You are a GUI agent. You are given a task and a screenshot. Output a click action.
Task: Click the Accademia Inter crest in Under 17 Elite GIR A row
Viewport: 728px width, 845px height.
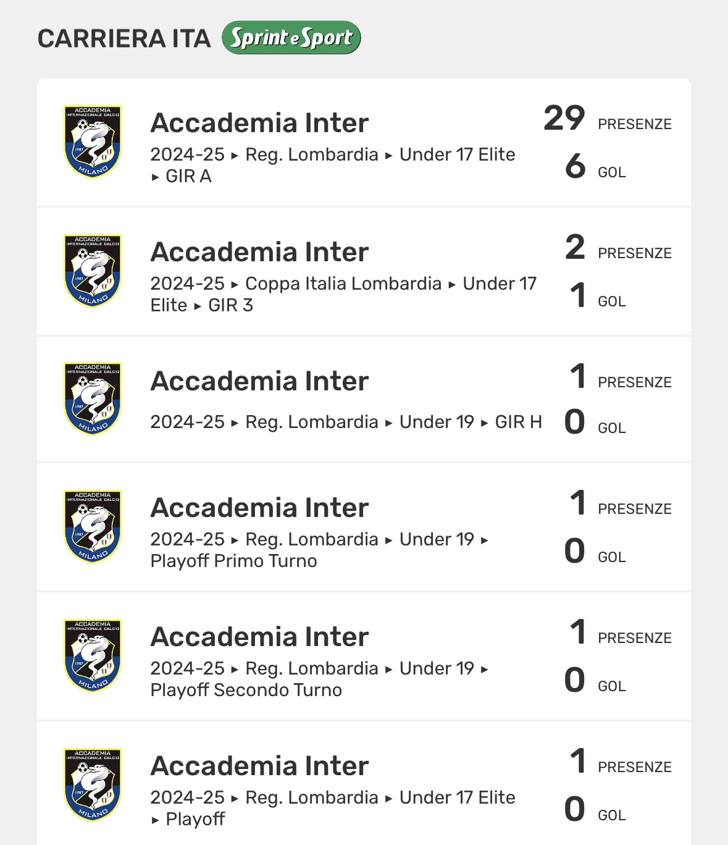click(93, 142)
